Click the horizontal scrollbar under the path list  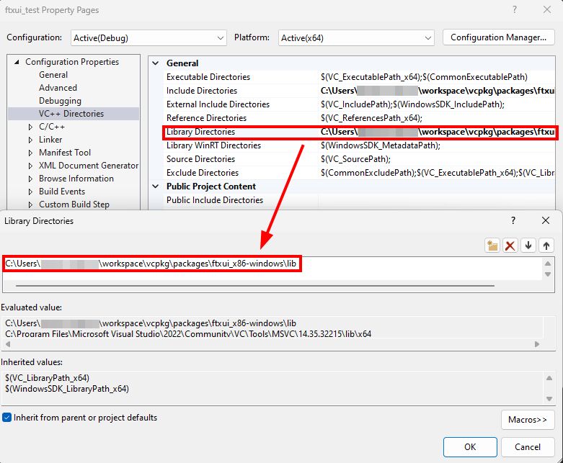pyautogui.click(x=255, y=286)
